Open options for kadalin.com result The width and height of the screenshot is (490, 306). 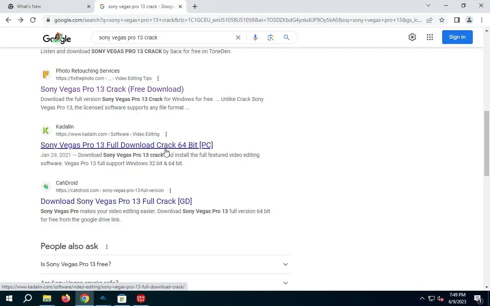pyautogui.click(x=166, y=134)
